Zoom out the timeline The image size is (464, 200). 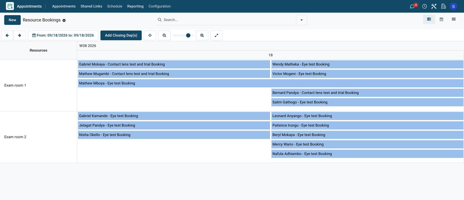(164, 35)
